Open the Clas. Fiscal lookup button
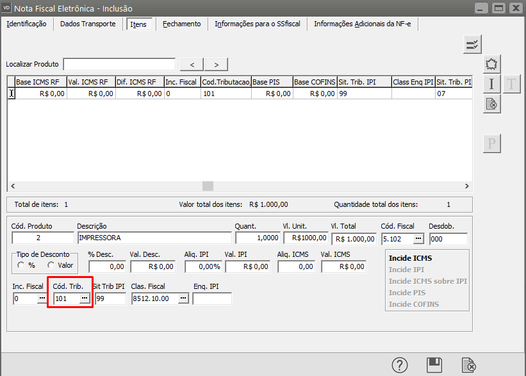Viewport: 526px width, 376px height. [x=183, y=298]
